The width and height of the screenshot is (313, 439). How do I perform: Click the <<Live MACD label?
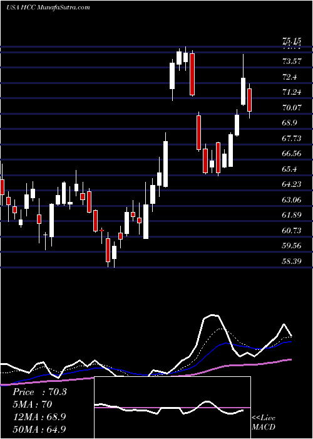pos(264,422)
